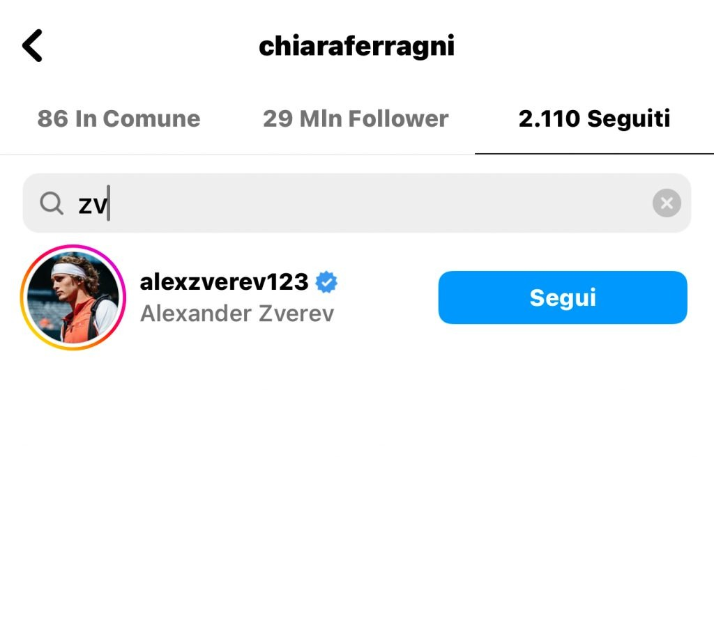Select the mutual followers tab labeled In Comune

(119, 118)
